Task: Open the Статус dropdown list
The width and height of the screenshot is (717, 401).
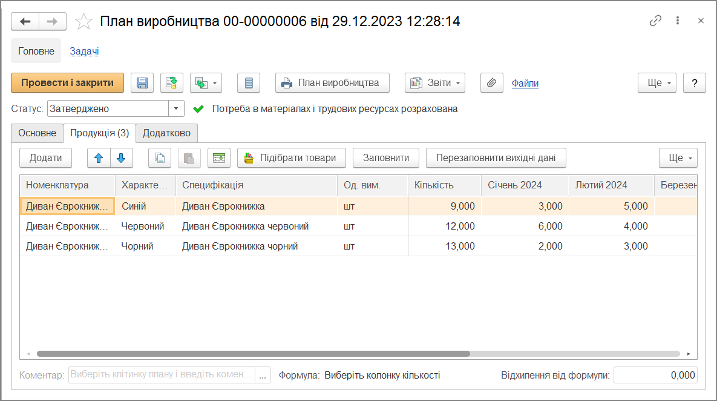Action: (x=176, y=109)
